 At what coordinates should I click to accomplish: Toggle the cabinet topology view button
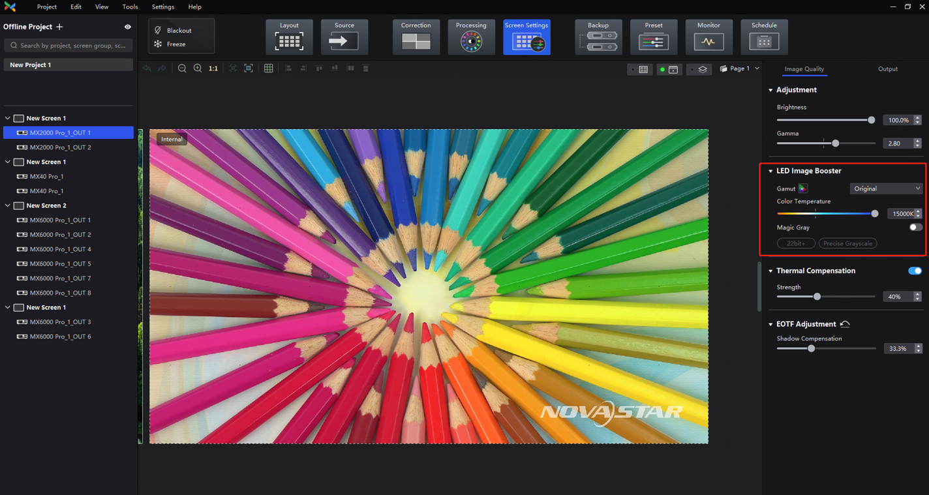click(x=639, y=69)
